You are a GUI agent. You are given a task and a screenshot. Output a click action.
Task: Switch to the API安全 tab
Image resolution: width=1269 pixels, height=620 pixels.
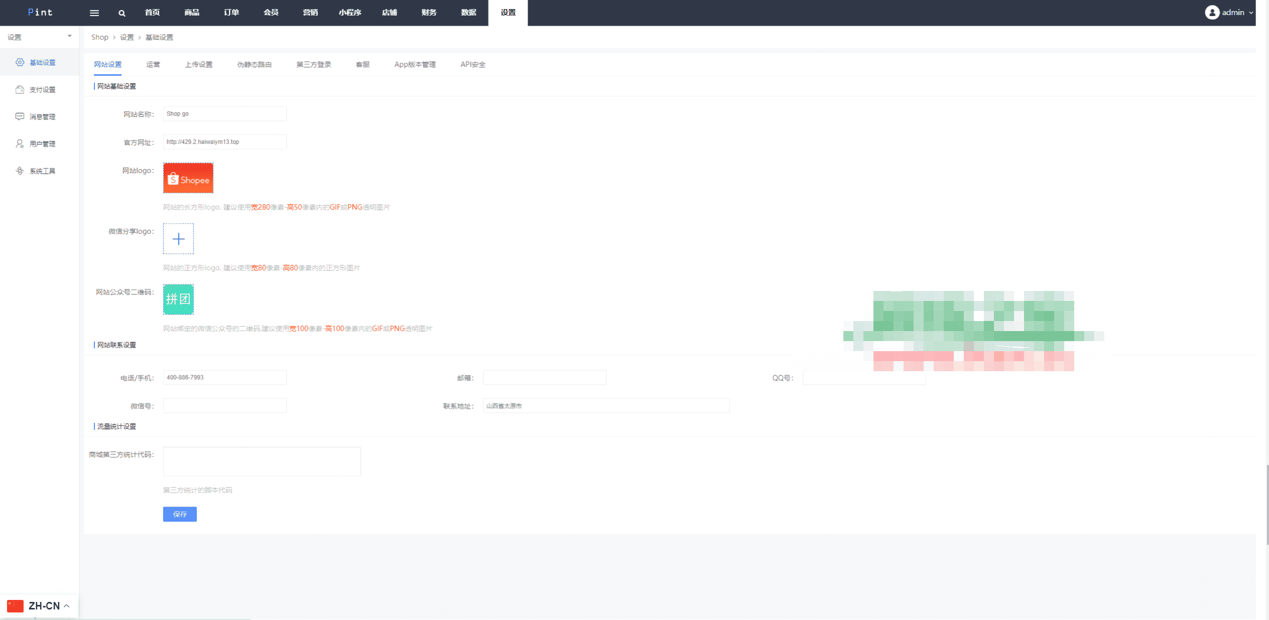tap(472, 64)
